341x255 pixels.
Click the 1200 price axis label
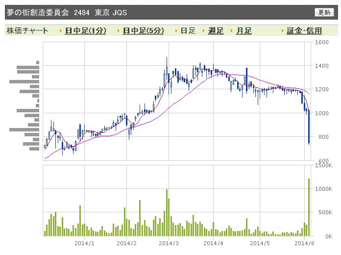pos(321,89)
